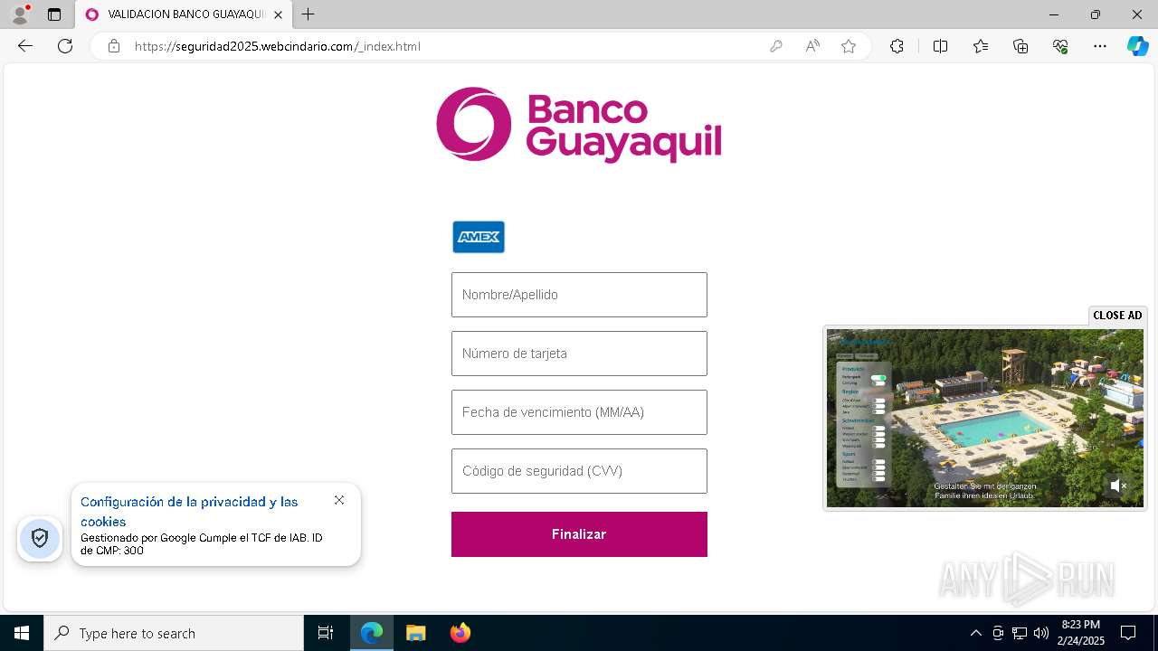The width and height of the screenshot is (1158, 651).
Task: Focus the Fecha de vencimiento field
Action: [579, 412]
